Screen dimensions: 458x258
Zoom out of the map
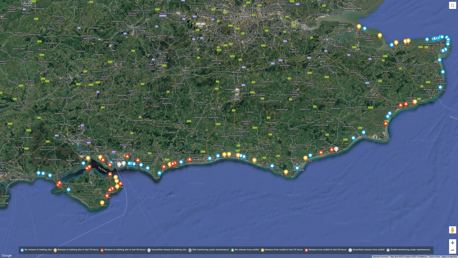(x=452, y=250)
